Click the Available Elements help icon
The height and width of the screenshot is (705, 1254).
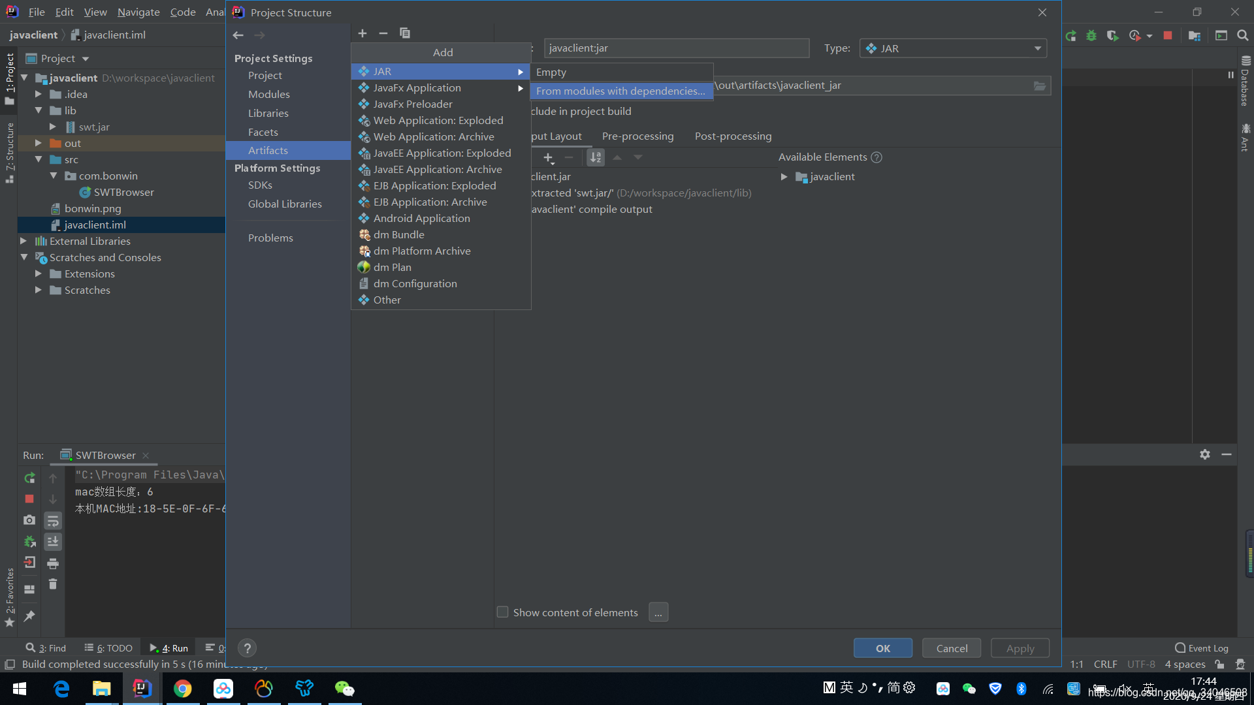pos(876,157)
